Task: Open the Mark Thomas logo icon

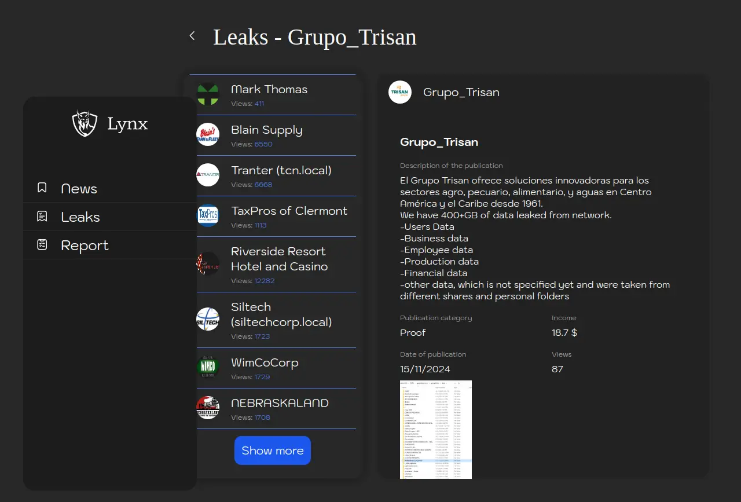Action: pos(208,94)
